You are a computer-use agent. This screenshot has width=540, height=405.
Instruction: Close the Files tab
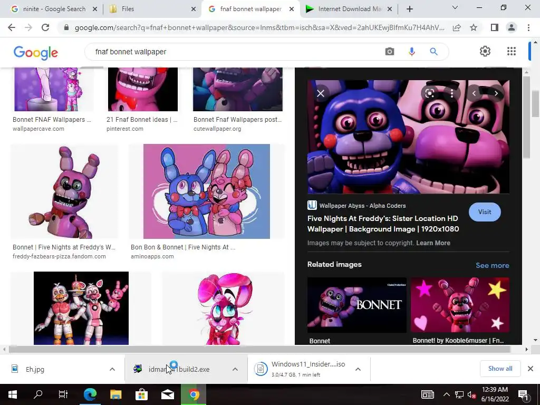[x=194, y=9]
